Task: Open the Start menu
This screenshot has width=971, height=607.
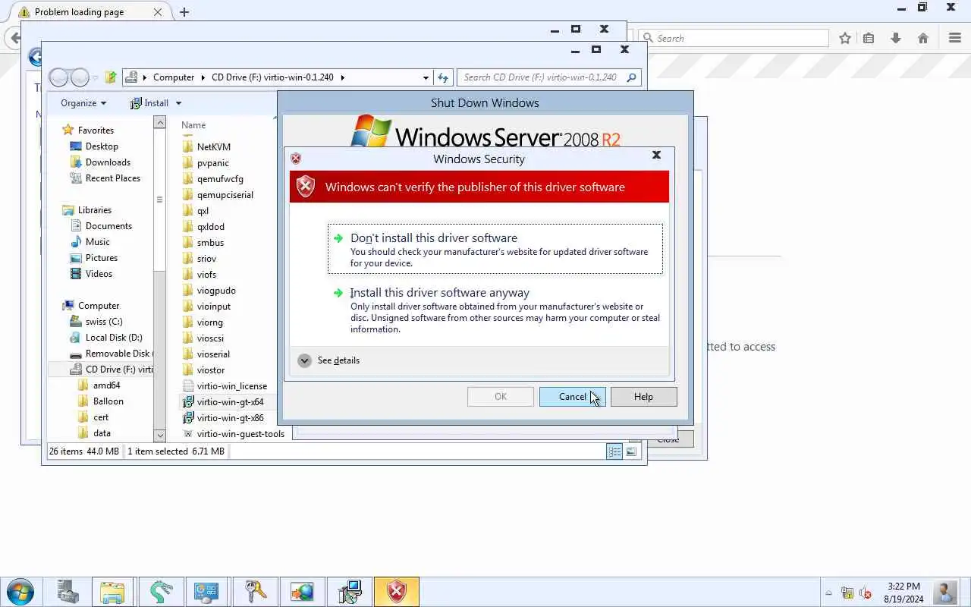Action: pyautogui.click(x=20, y=592)
